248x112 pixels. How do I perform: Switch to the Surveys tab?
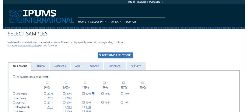136,66
